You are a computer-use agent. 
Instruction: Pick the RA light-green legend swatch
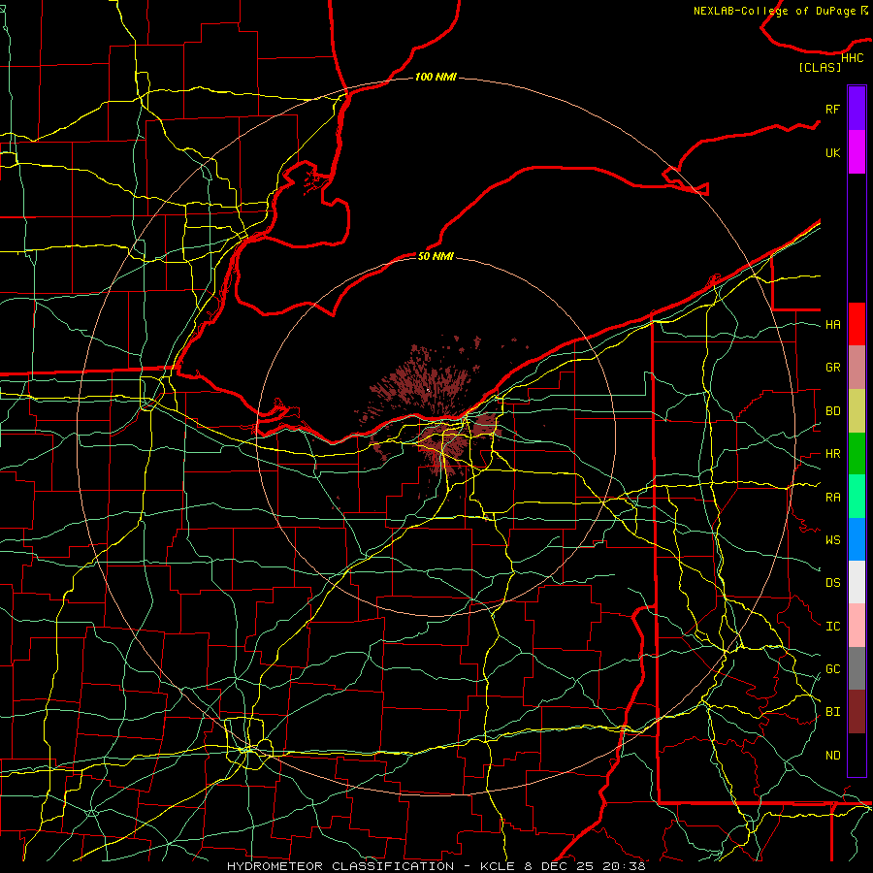(857, 497)
